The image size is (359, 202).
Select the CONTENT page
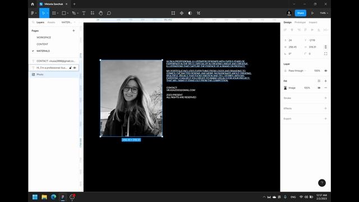pyautogui.click(x=43, y=44)
